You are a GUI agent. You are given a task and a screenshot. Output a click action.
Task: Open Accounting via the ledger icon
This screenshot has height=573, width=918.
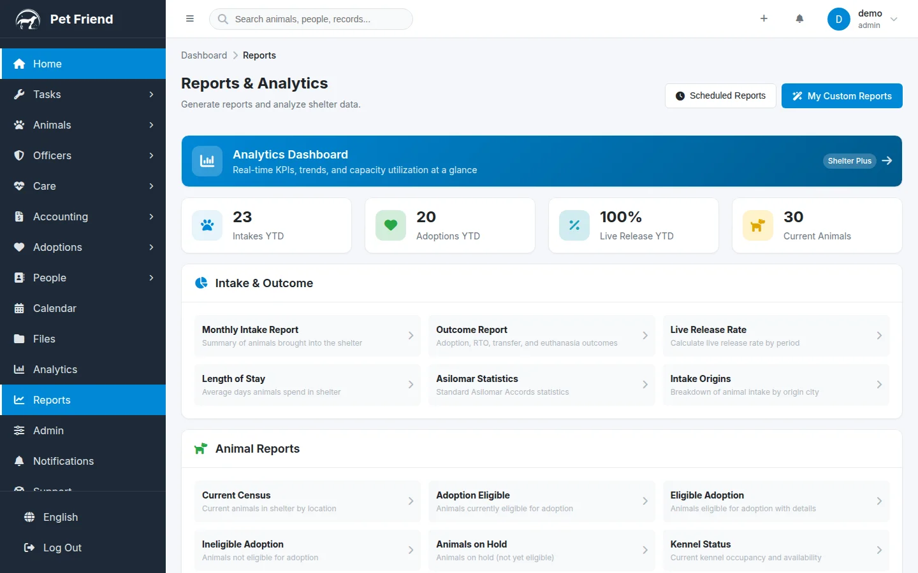pos(20,216)
